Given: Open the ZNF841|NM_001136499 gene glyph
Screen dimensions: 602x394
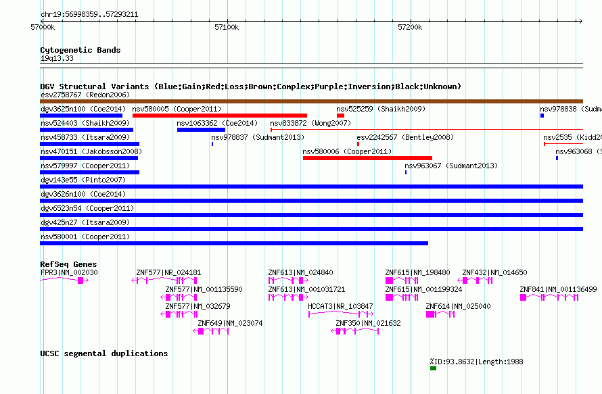Looking at the screenshot, I should point(549,297).
